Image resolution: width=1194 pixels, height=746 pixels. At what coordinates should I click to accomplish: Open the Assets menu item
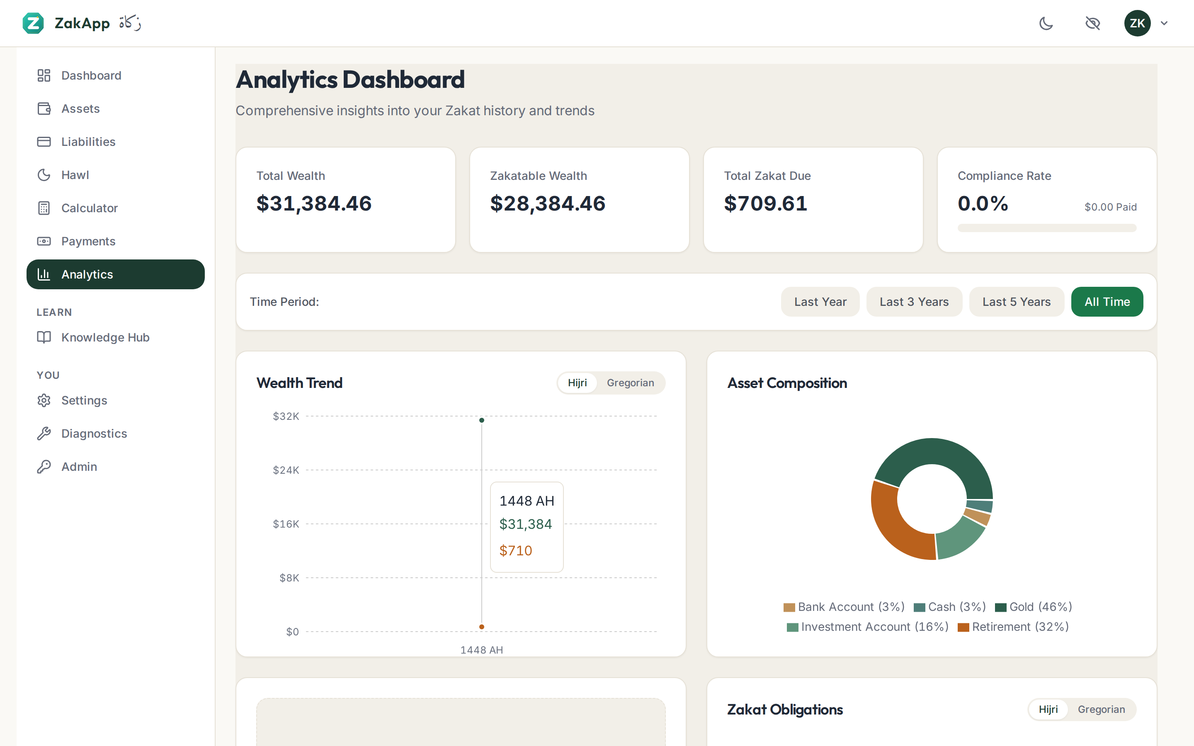coord(115,109)
